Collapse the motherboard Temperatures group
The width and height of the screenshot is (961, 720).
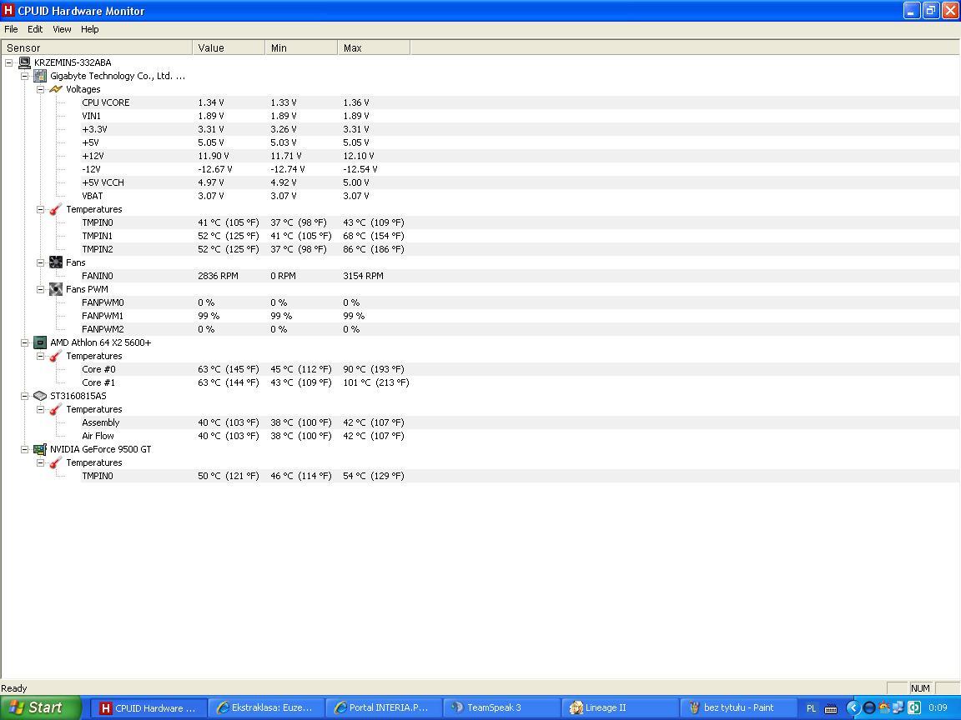(x=40, y=209)
